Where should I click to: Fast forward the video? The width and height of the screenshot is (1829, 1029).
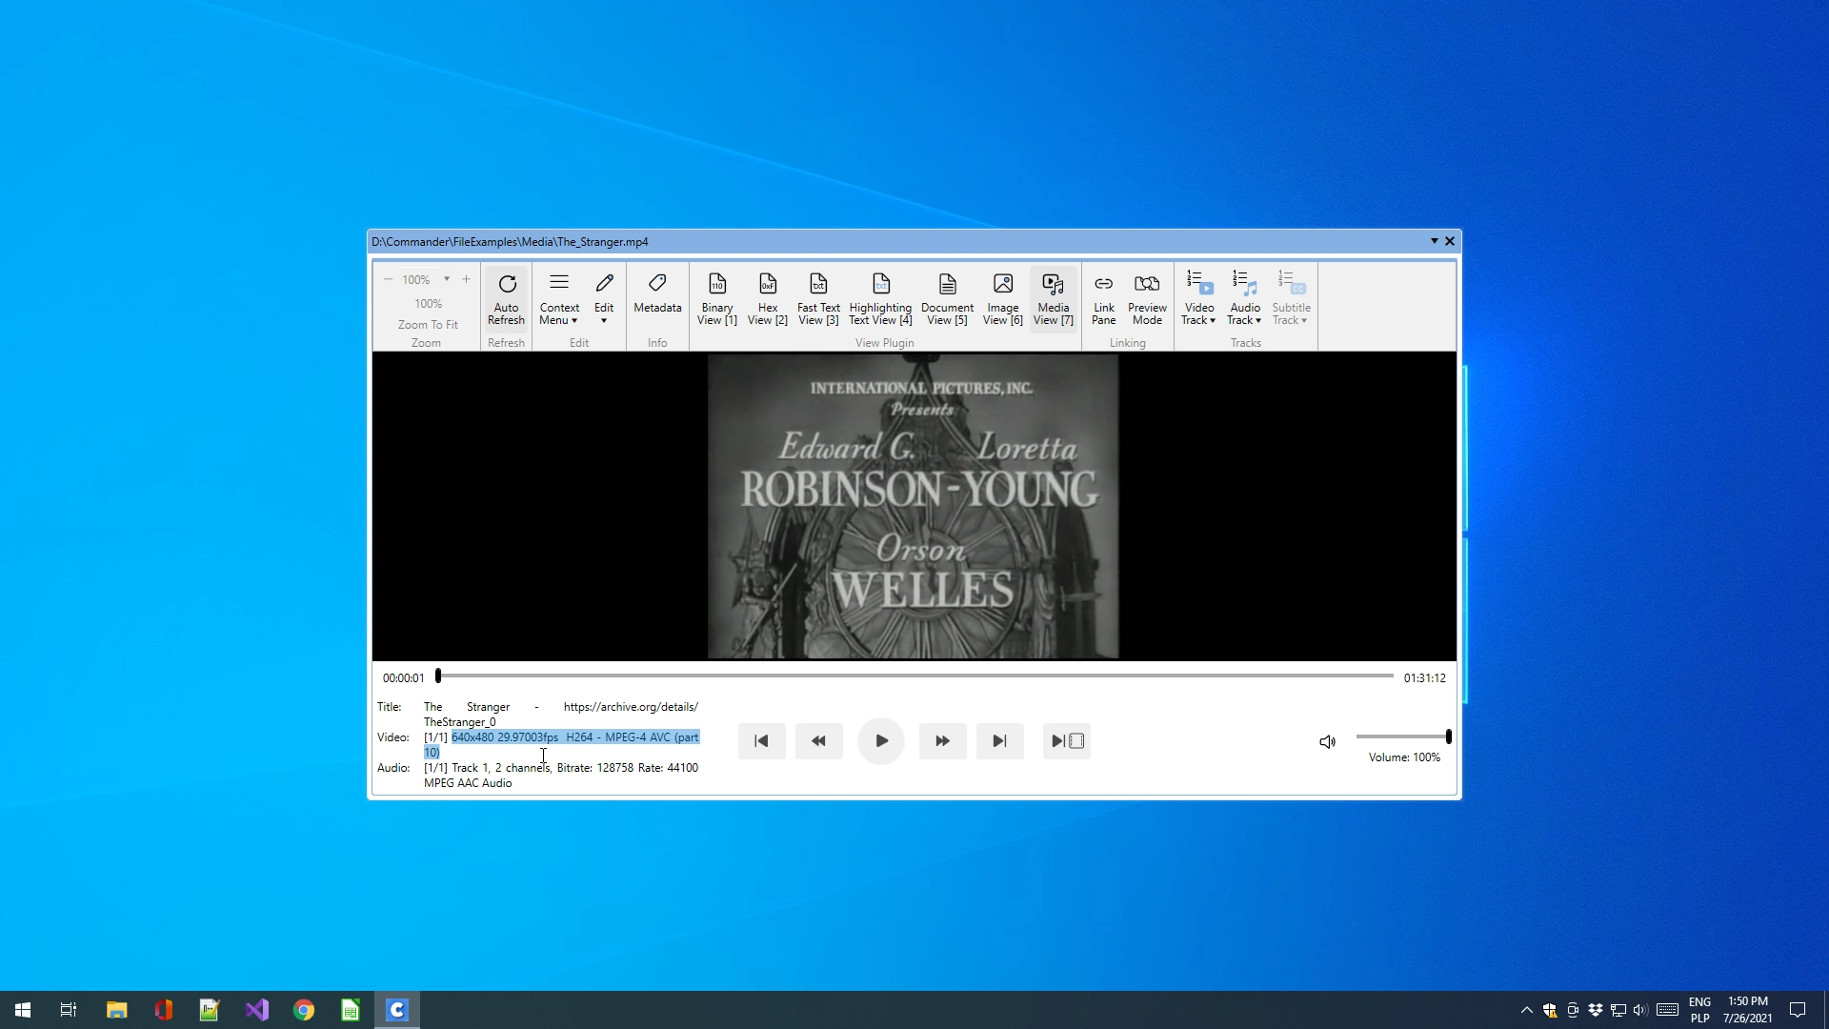pyautogui.click(x=942, y=741)
